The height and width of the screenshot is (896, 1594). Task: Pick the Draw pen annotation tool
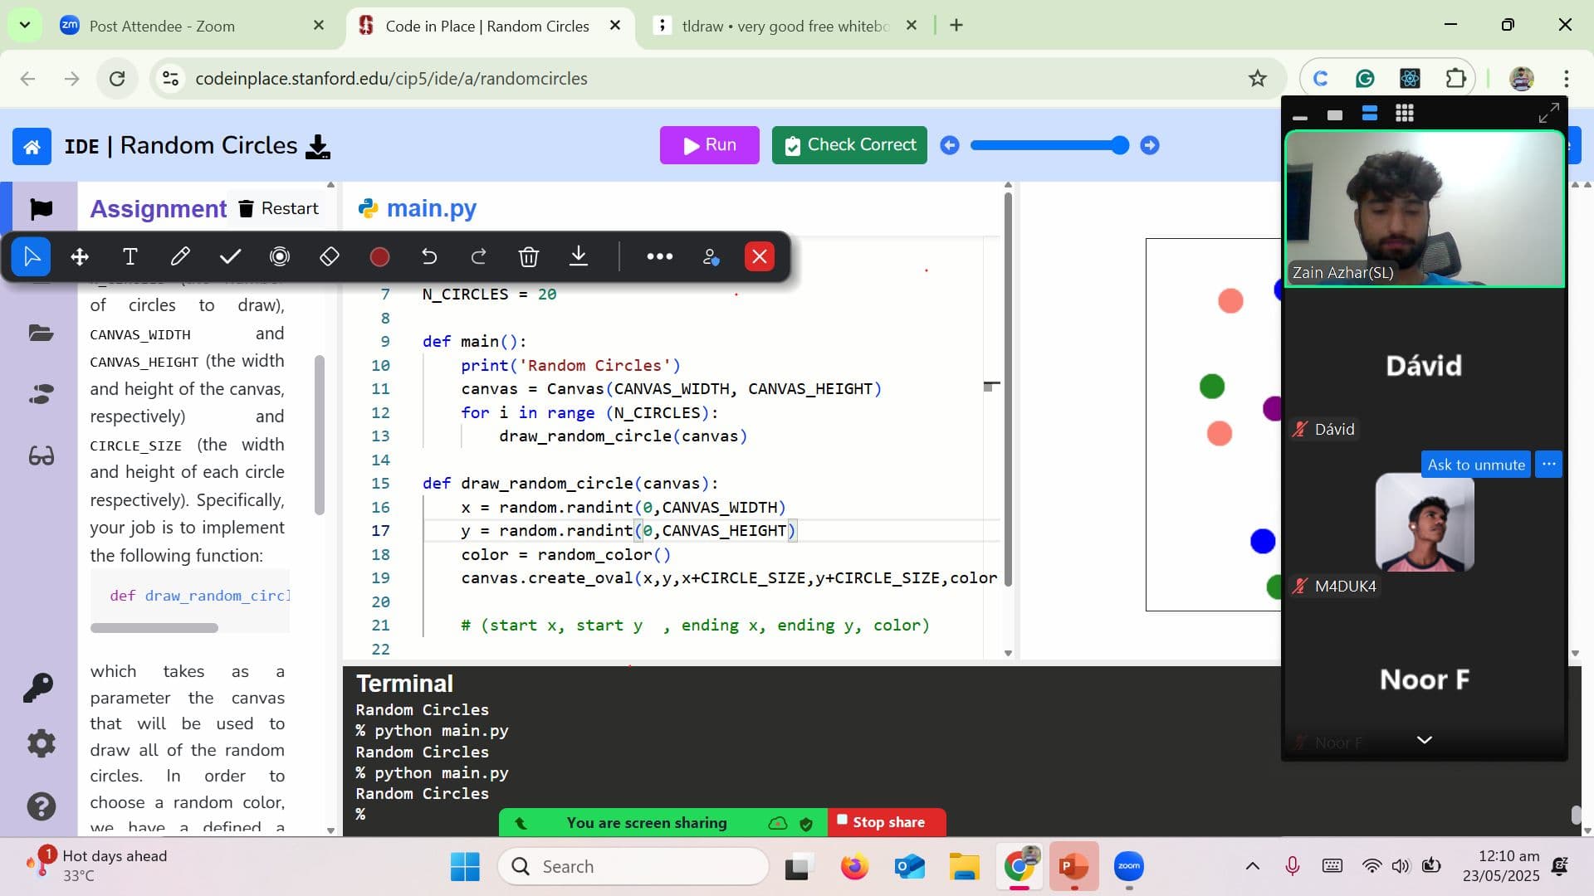pos(180,256)
